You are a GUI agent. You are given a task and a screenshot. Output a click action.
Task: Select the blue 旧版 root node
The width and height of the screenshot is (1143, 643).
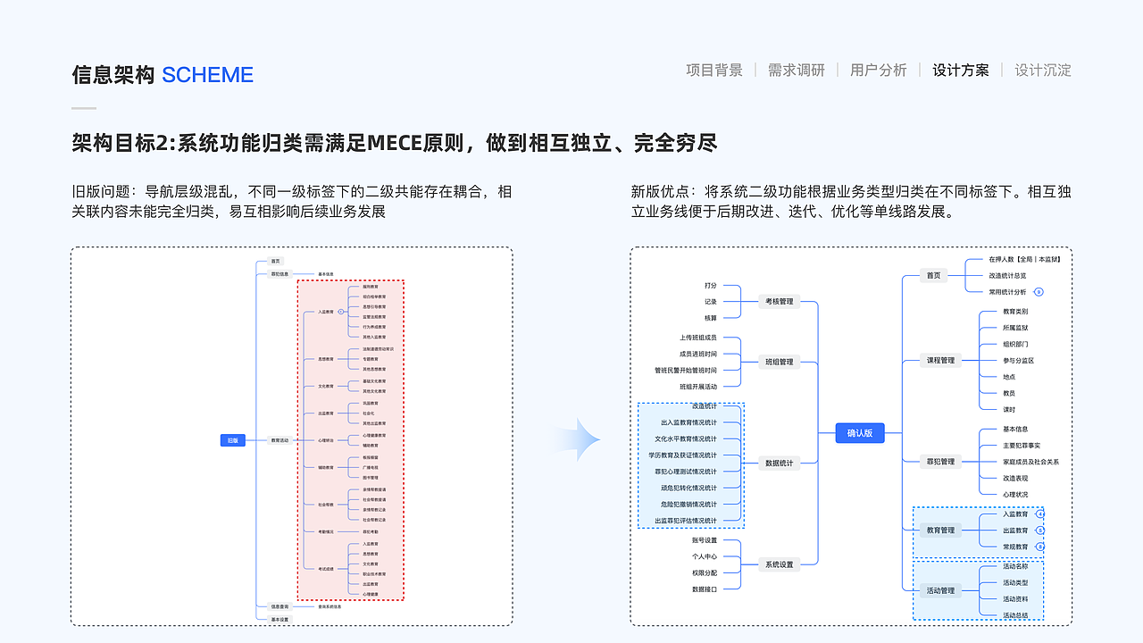(234, 439)
